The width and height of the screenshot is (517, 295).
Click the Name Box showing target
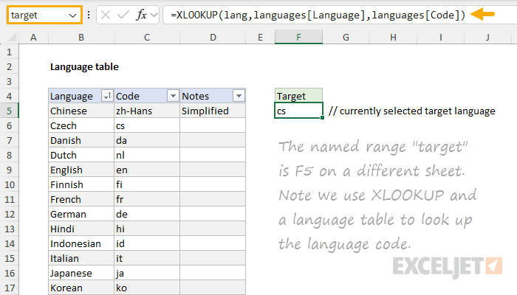[44, 15]
